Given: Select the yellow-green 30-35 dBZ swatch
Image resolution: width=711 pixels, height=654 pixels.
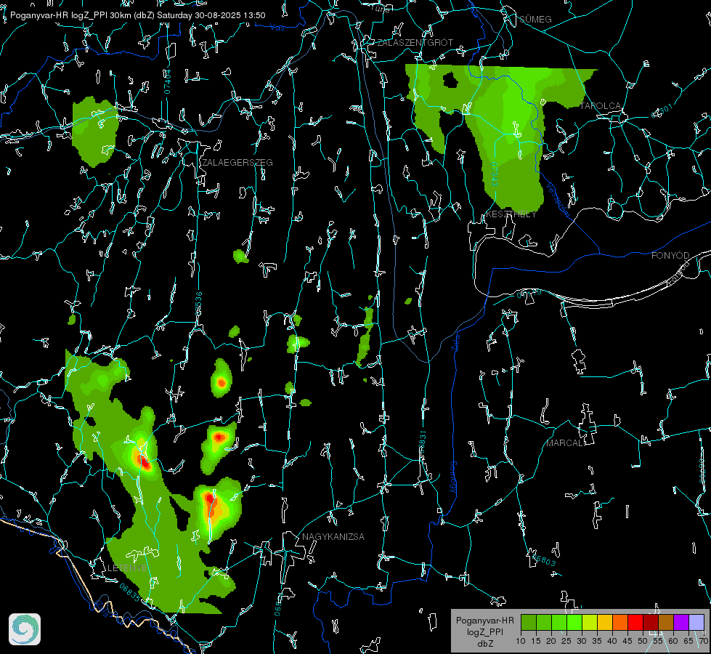Looking at the screenshot, I should pos(590,622).
